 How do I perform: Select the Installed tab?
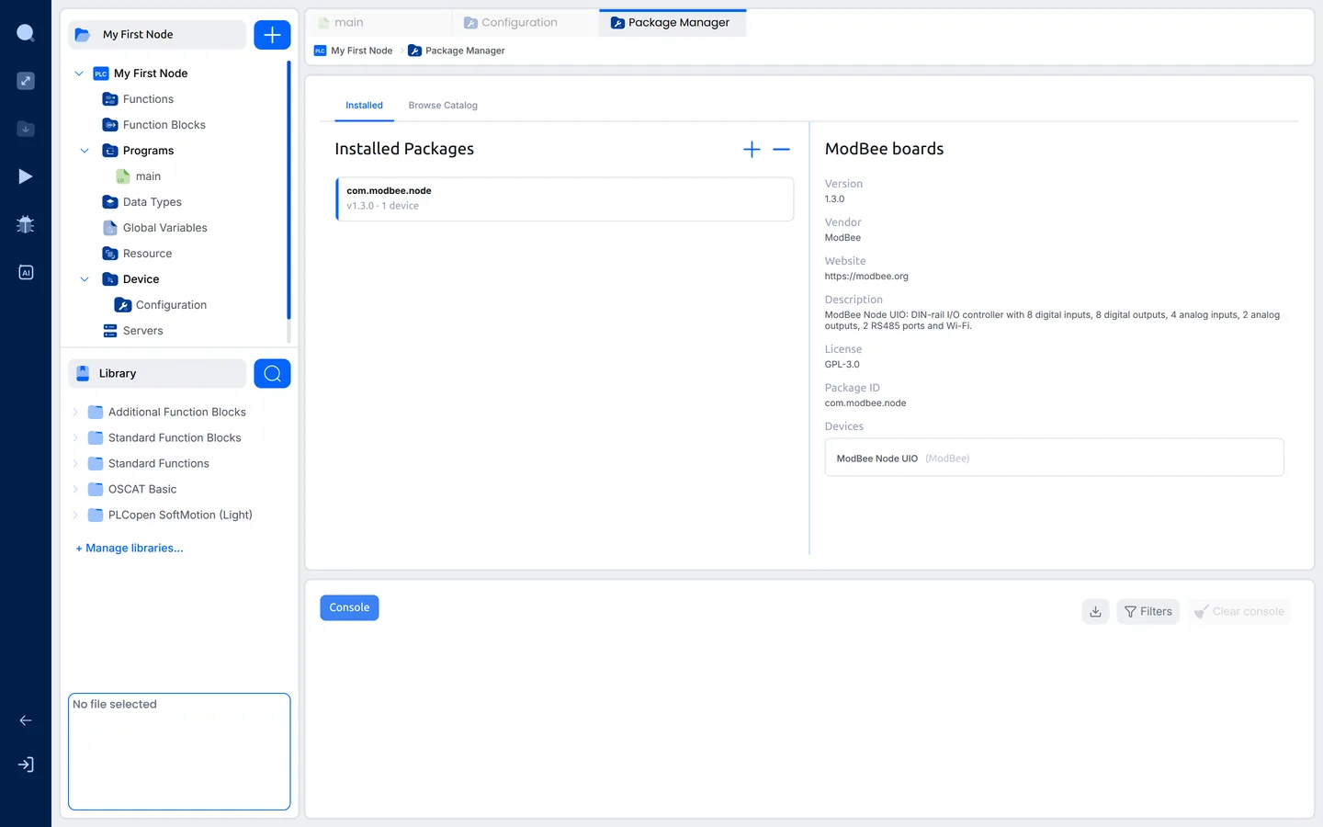[364, 106]
